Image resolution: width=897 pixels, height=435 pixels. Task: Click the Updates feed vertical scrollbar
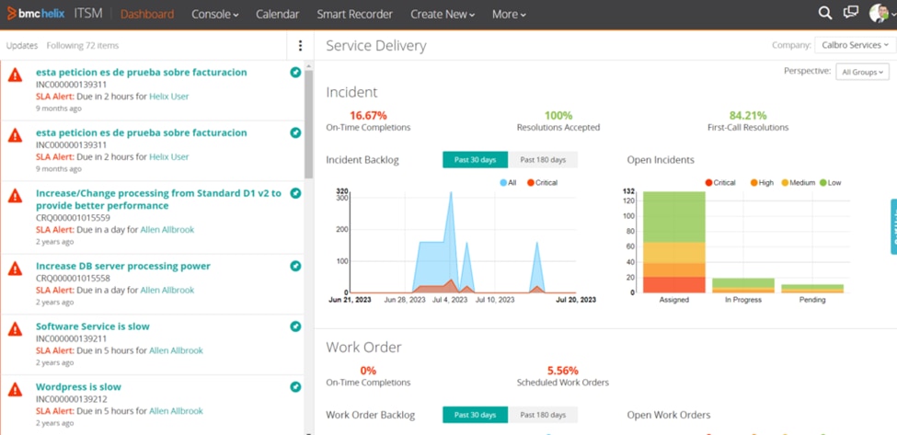click(309, 120)
